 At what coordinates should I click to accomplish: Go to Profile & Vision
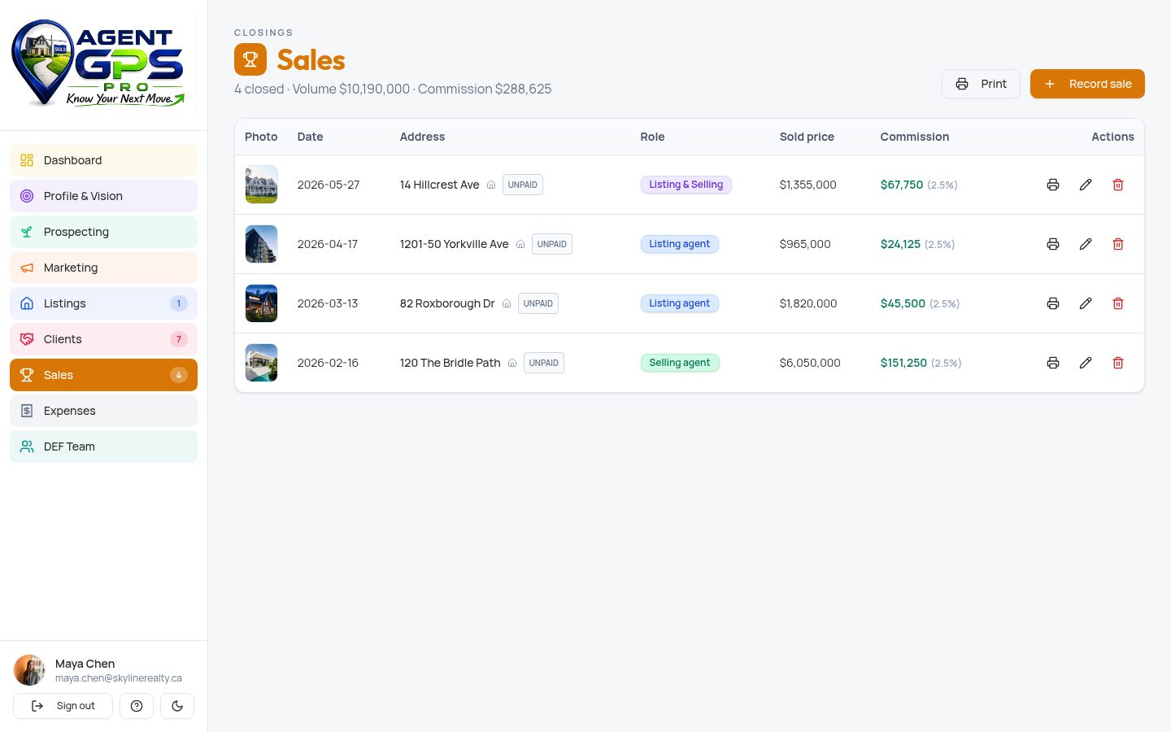click(103, 196)
